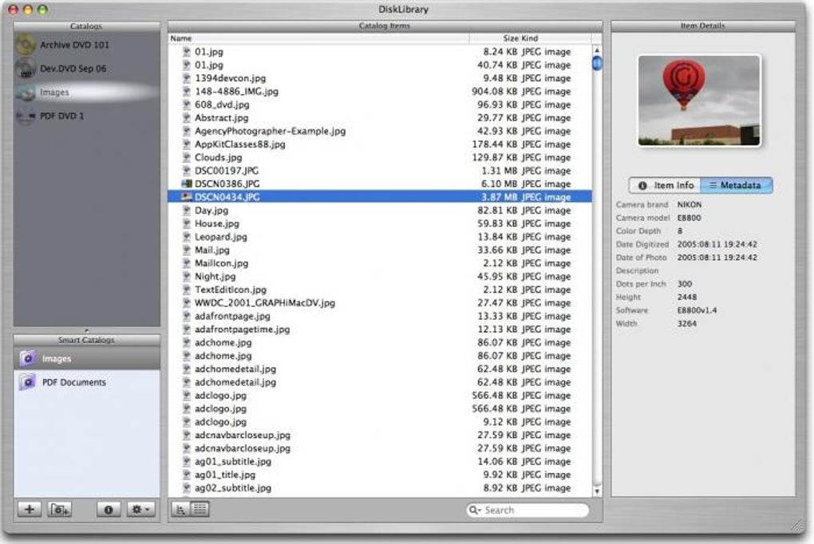Click the Dev.DVD Sep 06 disc icon
The image size is (814, 544).
pos(26,69)
